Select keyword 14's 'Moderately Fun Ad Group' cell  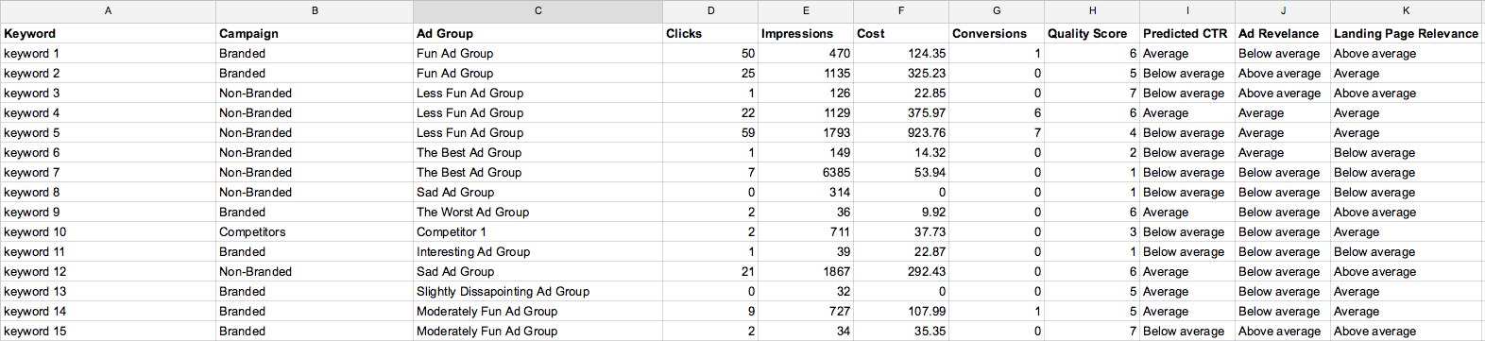pos(538,311)
